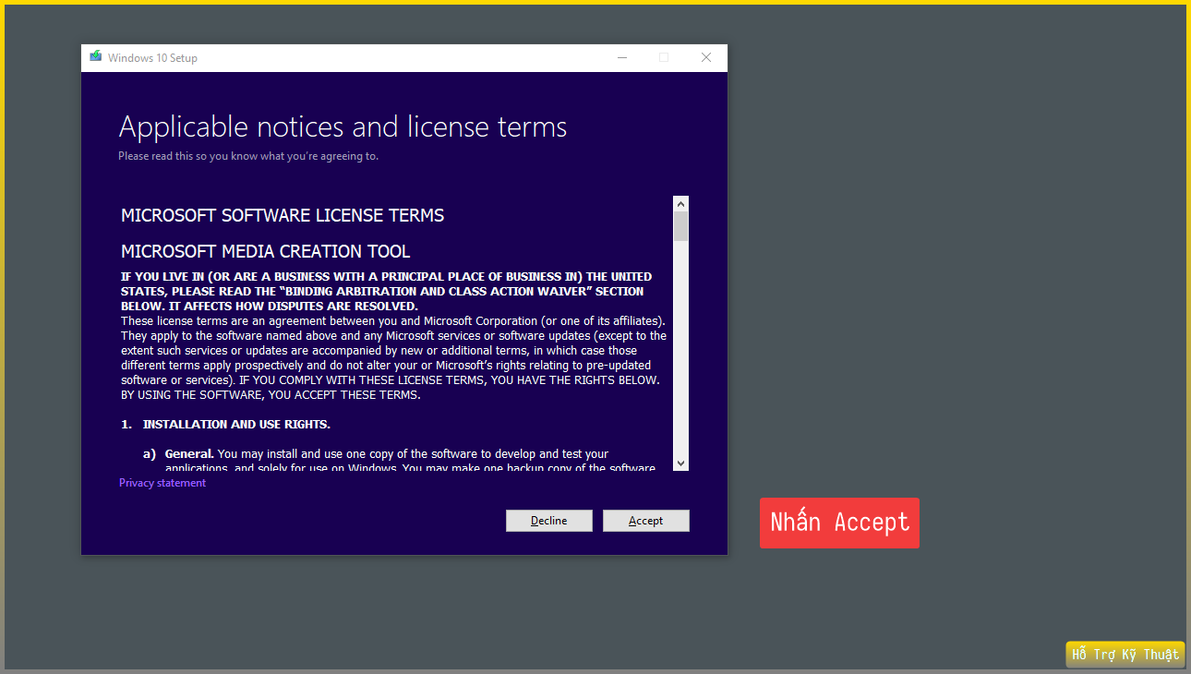
Task: Click the 'INSTALLATION AND USE RIGHTS.' section title
Action: click(x=236, y=425)
